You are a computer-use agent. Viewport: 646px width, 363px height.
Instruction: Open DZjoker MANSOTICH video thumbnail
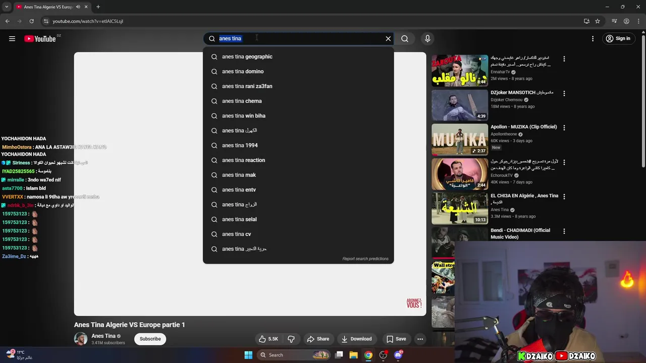[x=460, y=105]
